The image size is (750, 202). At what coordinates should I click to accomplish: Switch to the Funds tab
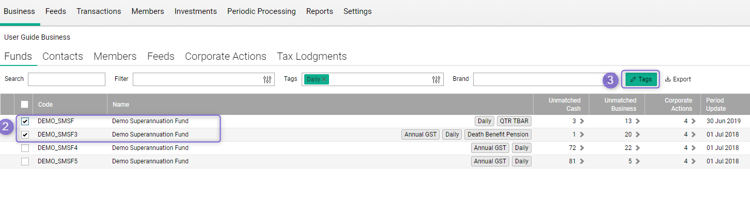(x=18, y=56)
